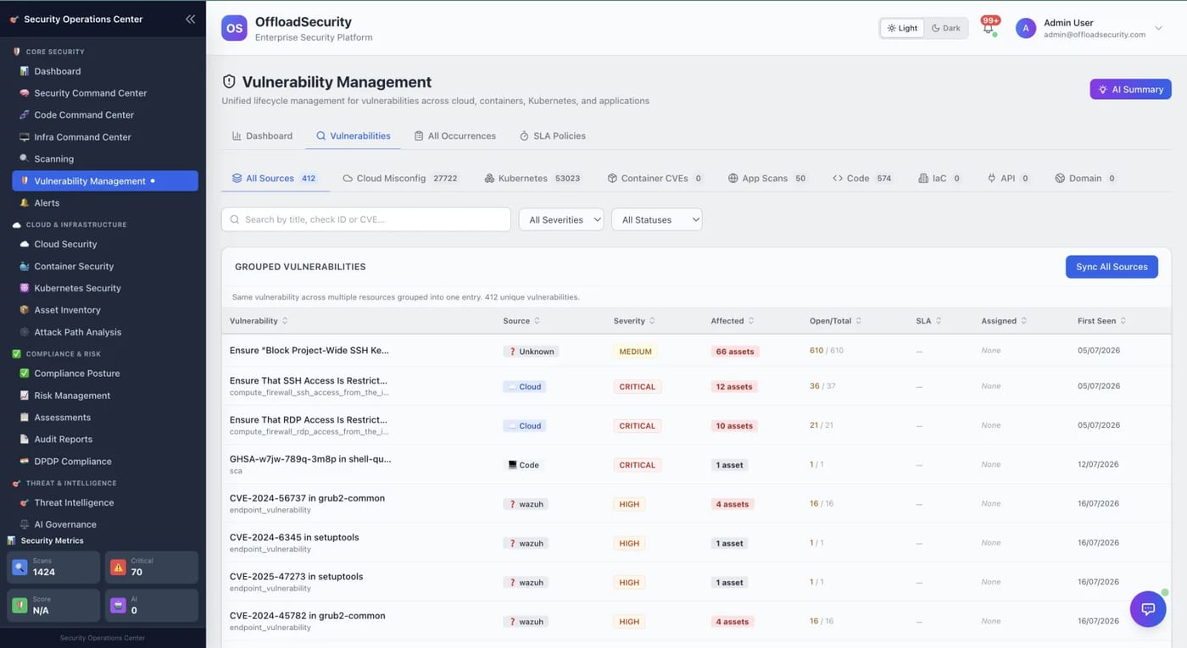Open Security Command Center in sidebar
The height and width of the screenshot is (648, 1187).
point(91,93)
